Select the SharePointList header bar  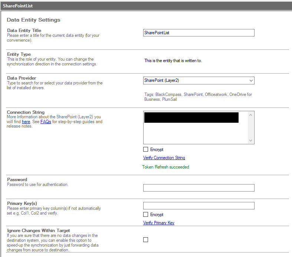tap(146, 6)
